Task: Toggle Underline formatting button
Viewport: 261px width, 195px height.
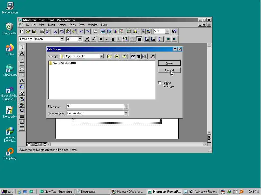Action: tap(113, 39)
